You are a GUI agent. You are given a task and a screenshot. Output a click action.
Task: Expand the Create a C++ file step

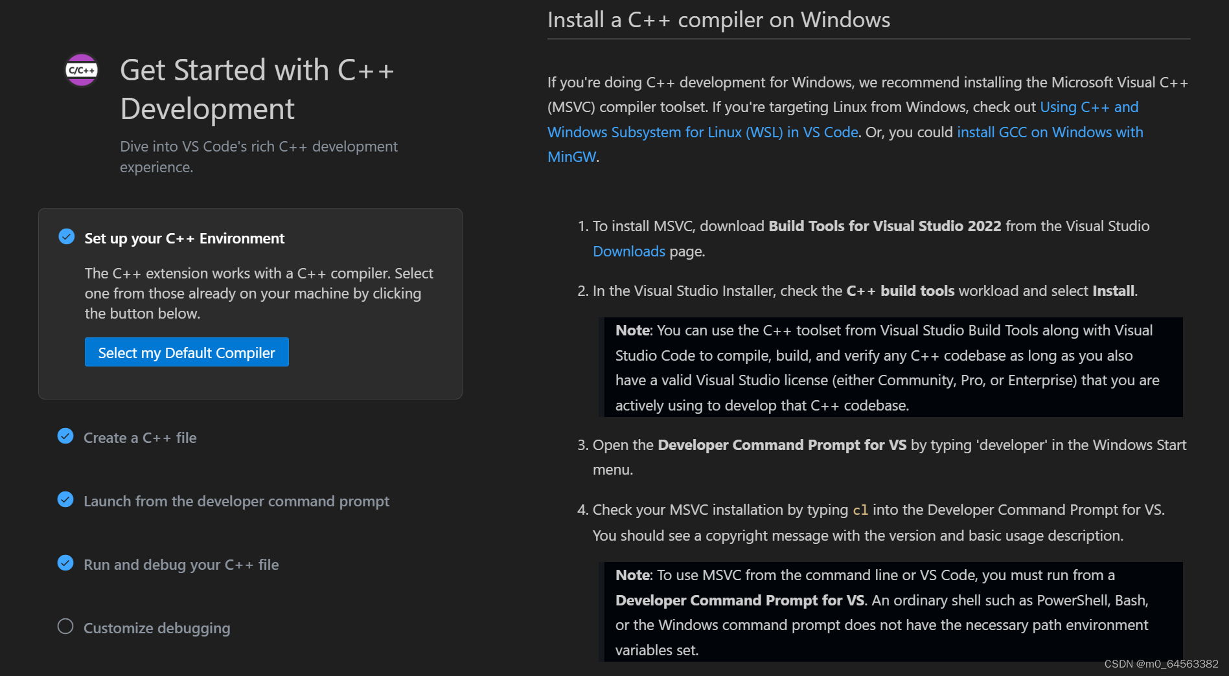(140, 438)
